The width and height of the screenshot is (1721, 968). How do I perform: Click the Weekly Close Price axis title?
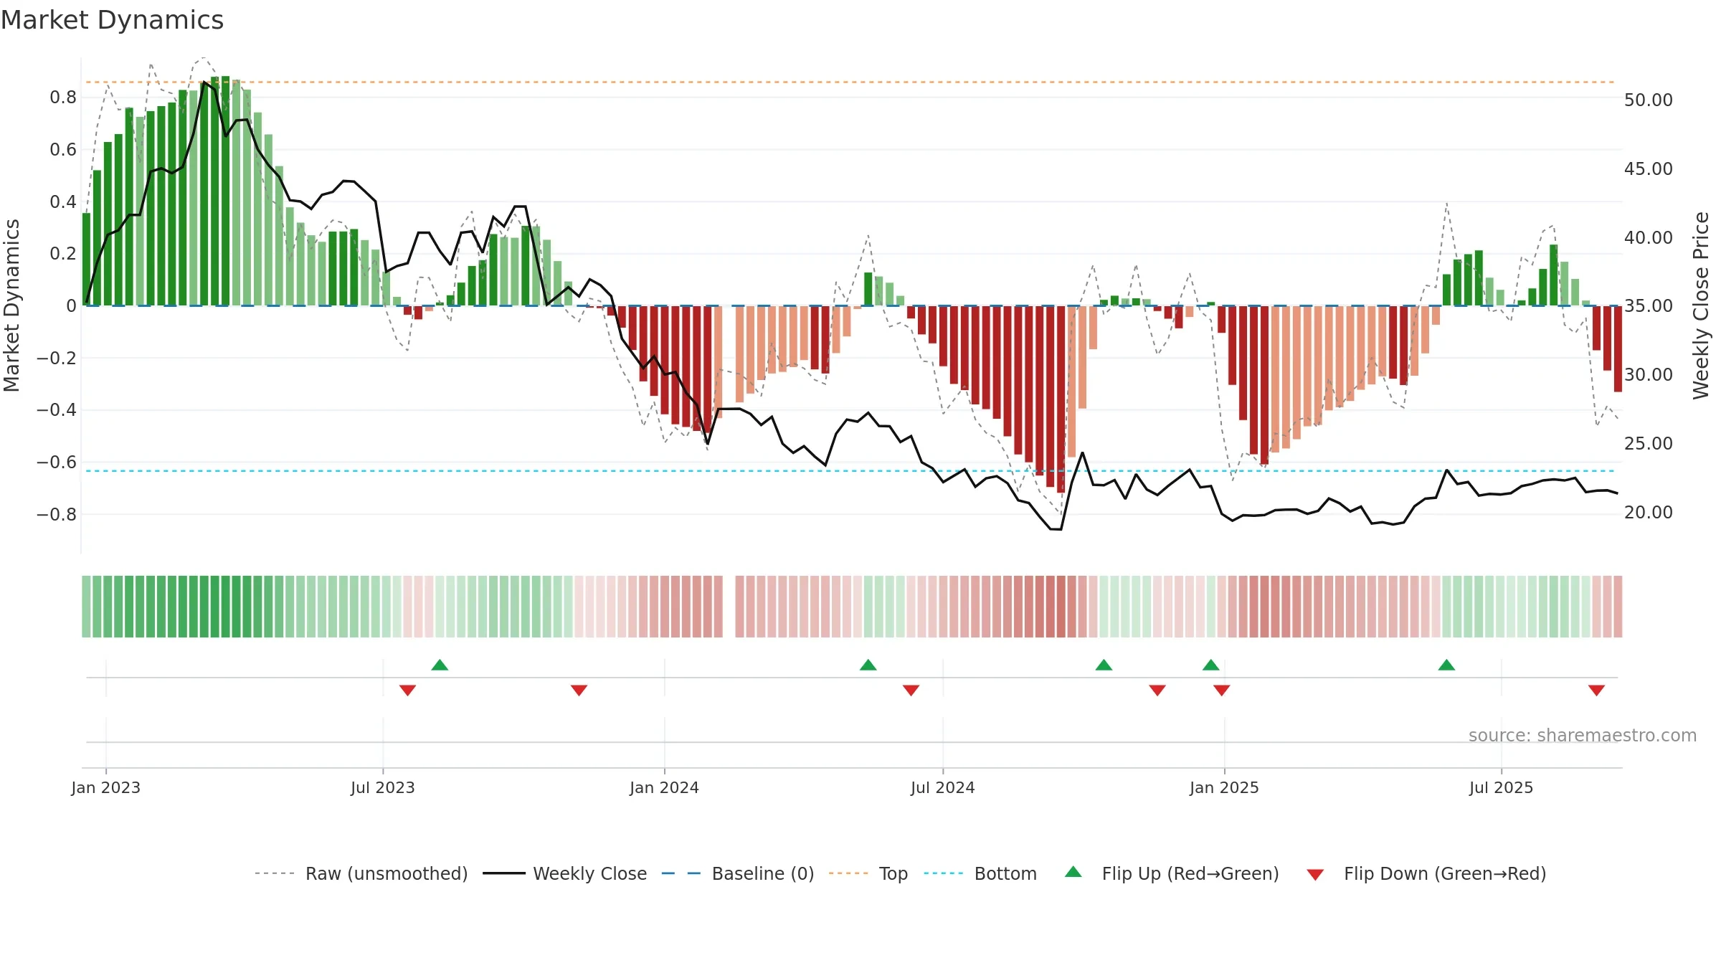pyautogui.click(x=1702, y=306)
